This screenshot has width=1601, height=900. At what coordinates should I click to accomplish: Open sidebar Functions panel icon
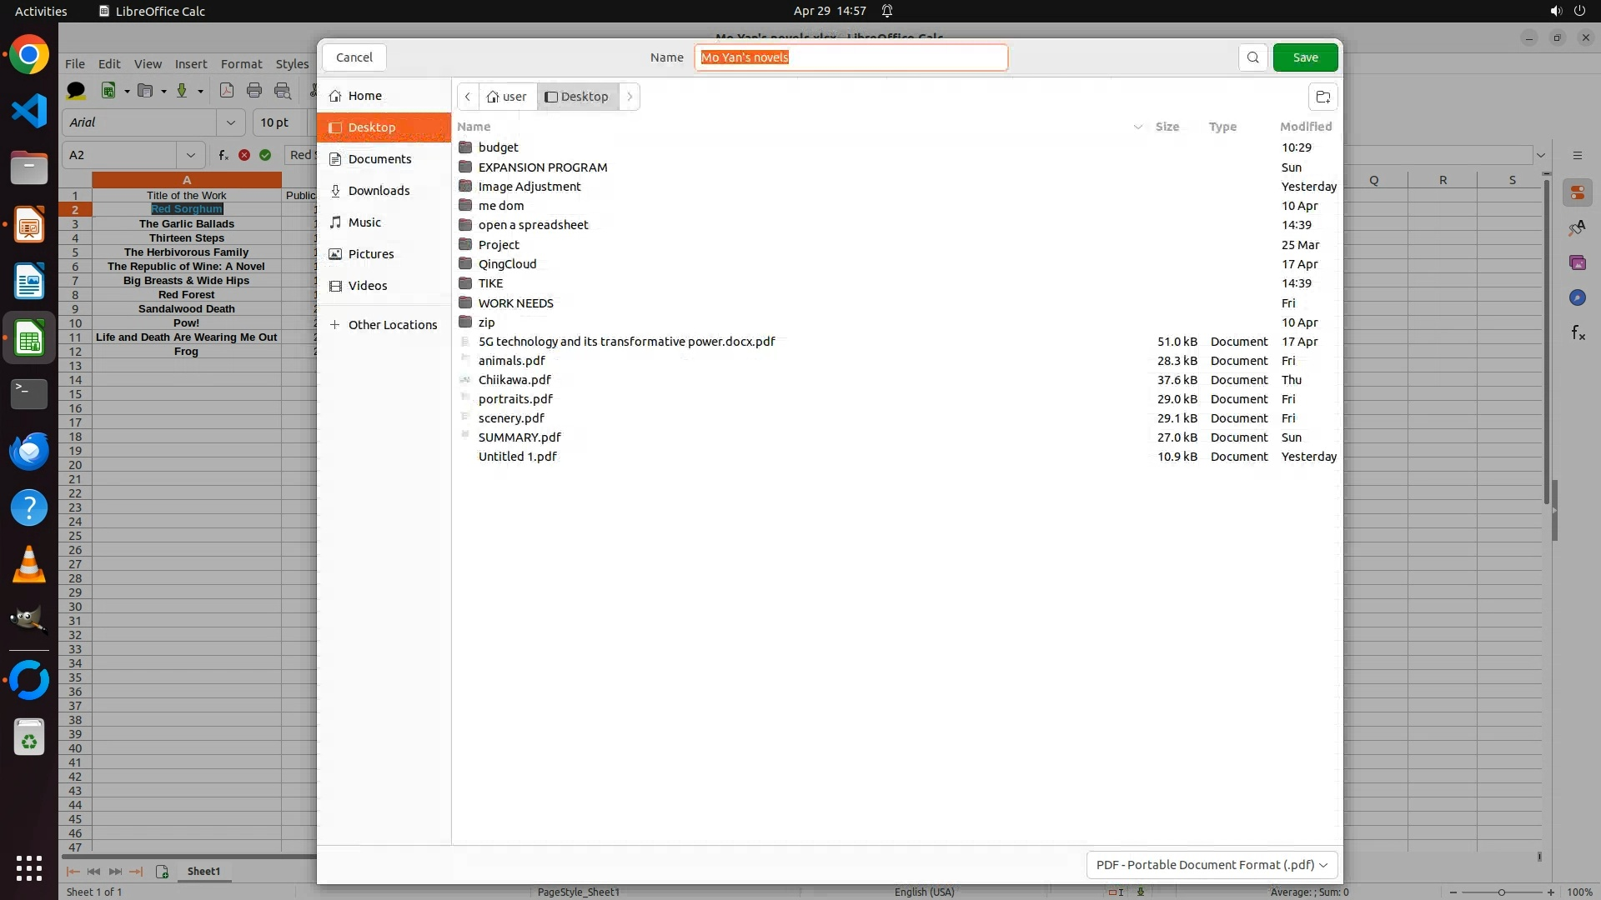pos(1578,333)
